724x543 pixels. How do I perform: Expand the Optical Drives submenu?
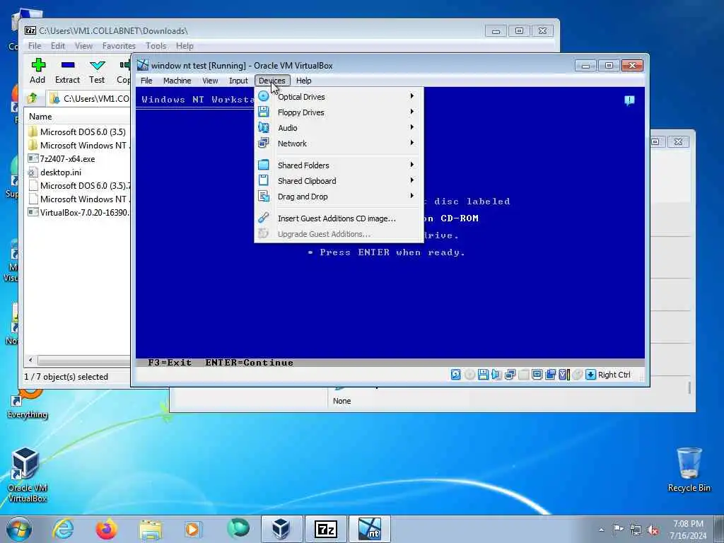pos(339,96)
